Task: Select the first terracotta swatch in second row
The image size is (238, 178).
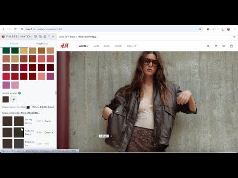Action: pos(6,59)
